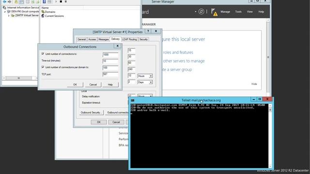Open the Server Manager notifications flag

[x=214, y=12]
